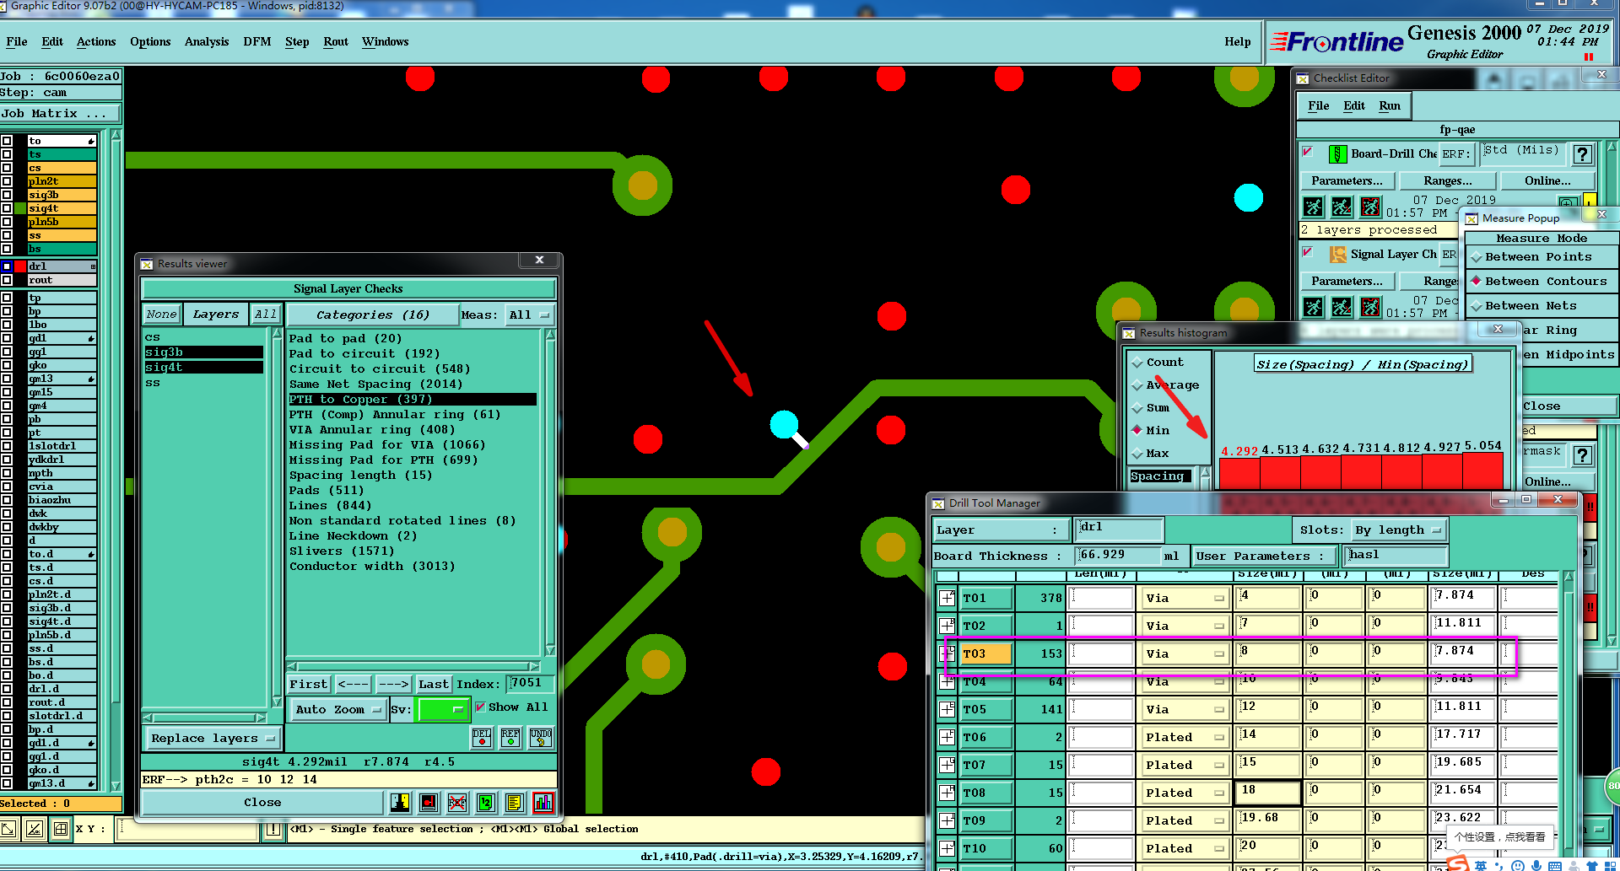Click the black-yellow contrast icon beside Close

tap(400, 803)
